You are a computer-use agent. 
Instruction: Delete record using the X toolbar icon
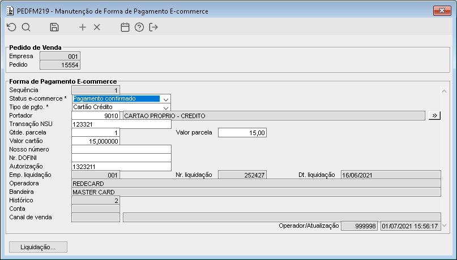click(96, 27)
